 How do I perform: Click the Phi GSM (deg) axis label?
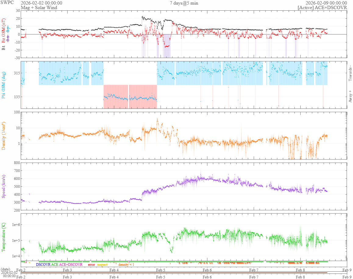(3, 85)
